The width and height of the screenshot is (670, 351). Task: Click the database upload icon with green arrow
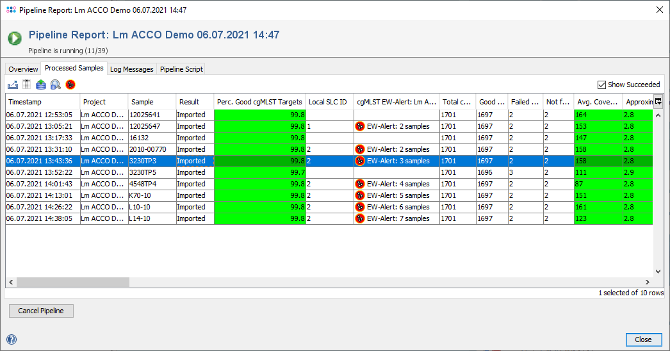click(41, 84)
